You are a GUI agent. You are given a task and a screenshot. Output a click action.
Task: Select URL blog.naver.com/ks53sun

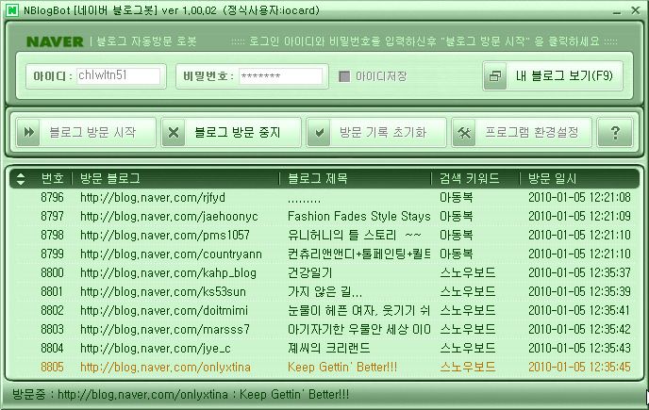tap(163, 291)
